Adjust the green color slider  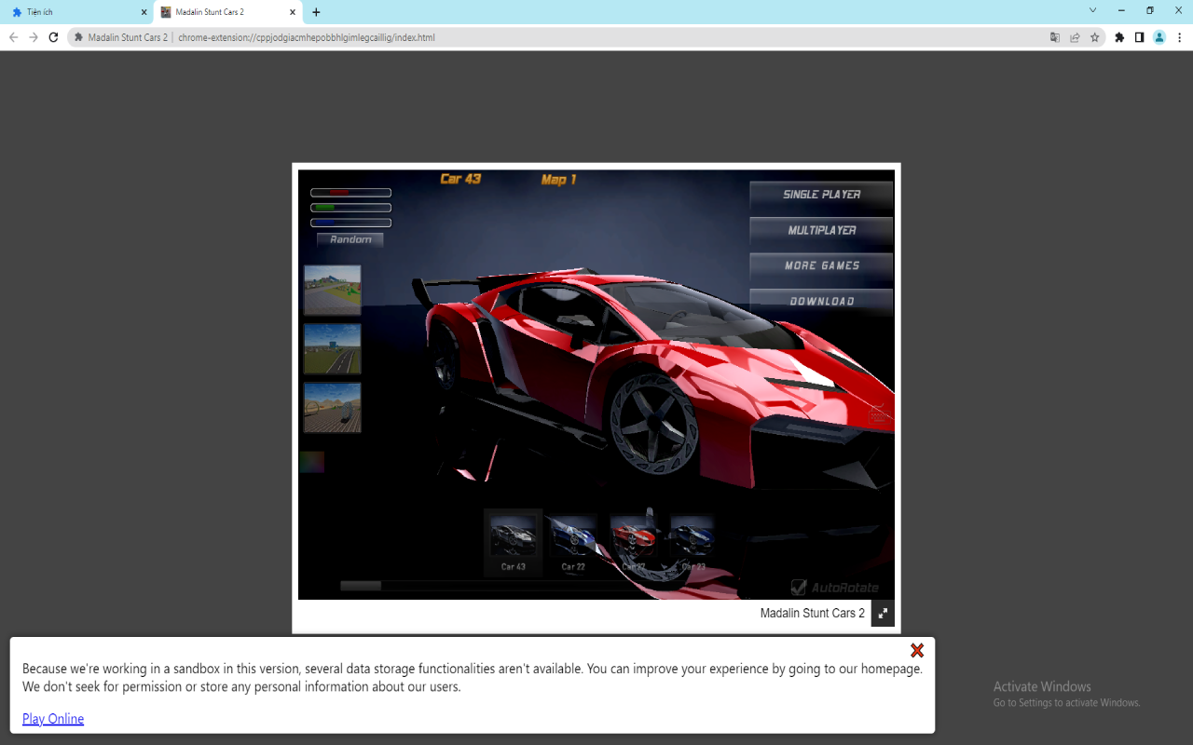(x=350, y=208)
